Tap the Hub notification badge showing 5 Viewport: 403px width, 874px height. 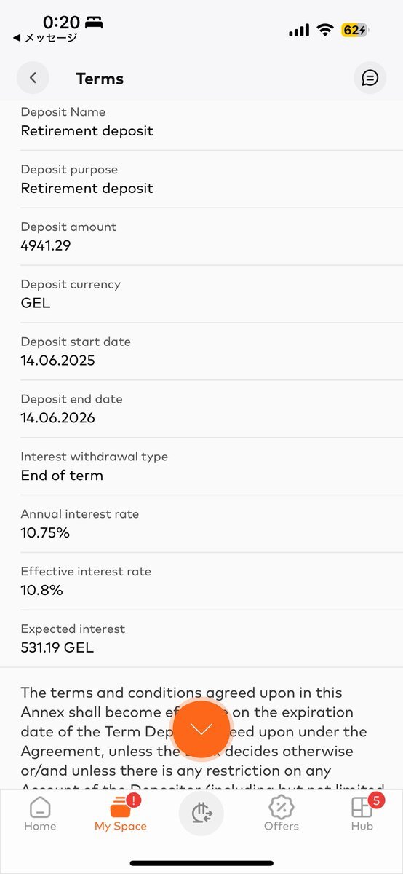pyautogui.click(x=376, y=801)
